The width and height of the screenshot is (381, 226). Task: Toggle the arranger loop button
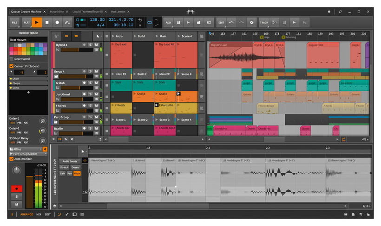[x=150, y=23]
